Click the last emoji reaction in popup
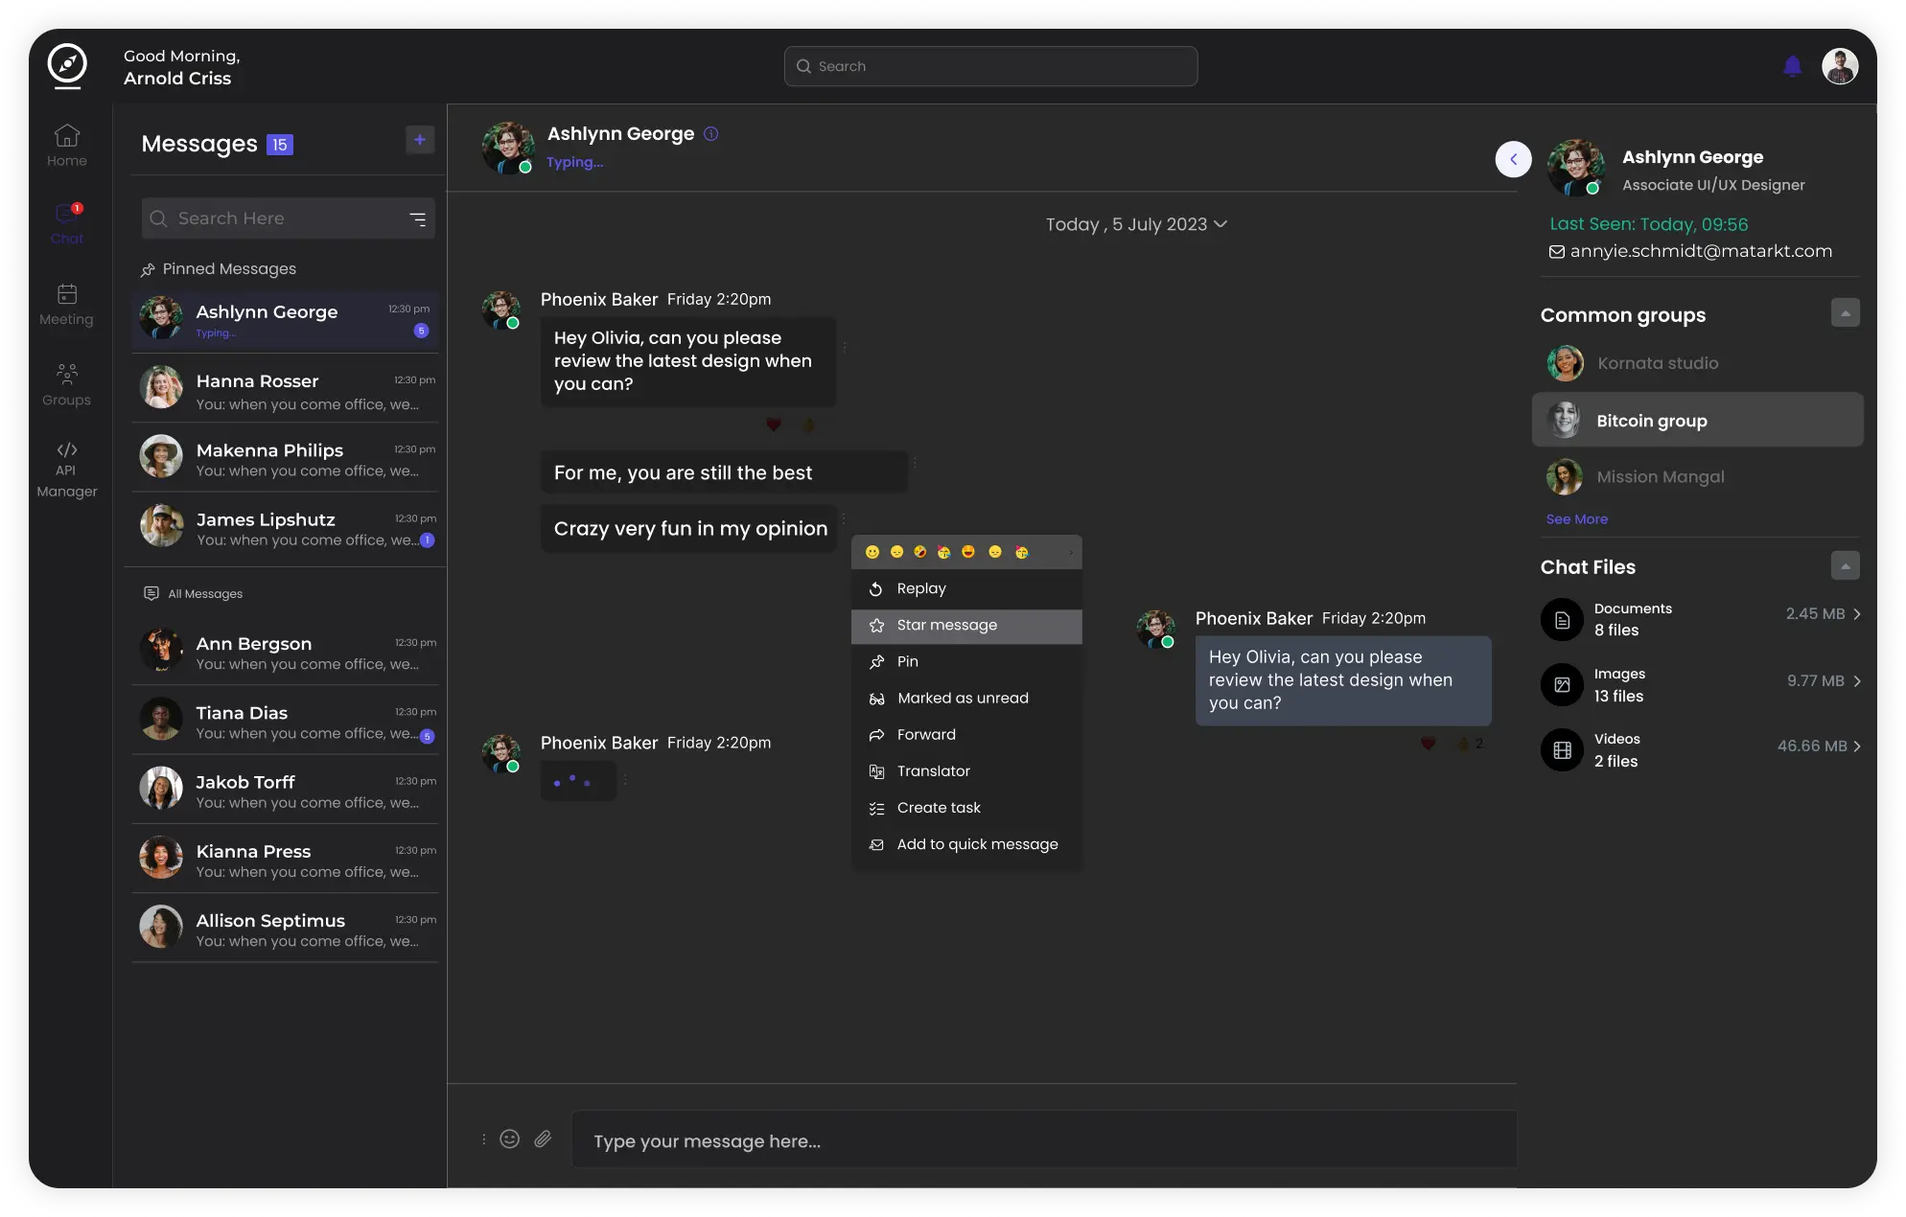Screen dimensions: 1906x1217 tap(1022, 552)
